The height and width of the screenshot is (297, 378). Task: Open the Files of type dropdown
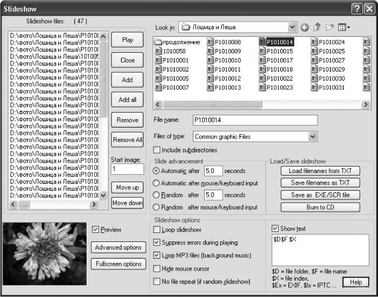point(313,137)
